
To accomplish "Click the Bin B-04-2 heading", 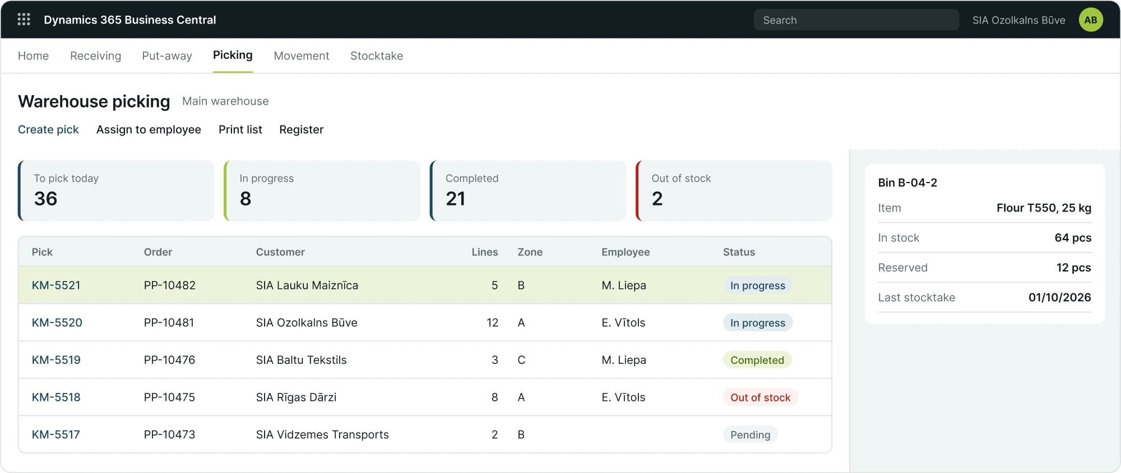I will pos(907,182).
